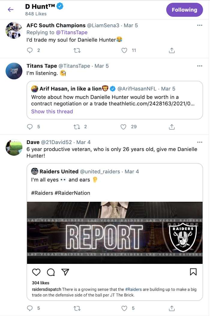The width and height of the screenshot is (210, 316).
Task: Open more options for Titans Tape tweet
Action: (x=199, y=66)
